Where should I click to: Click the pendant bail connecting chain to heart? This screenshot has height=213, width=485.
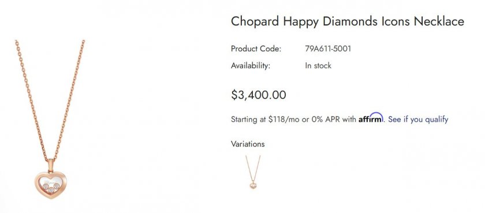click(x=50, y=166)
